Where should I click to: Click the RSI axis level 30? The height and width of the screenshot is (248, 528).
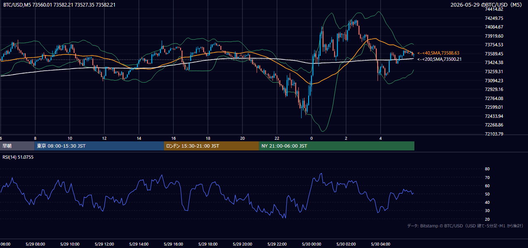(487, 211)
